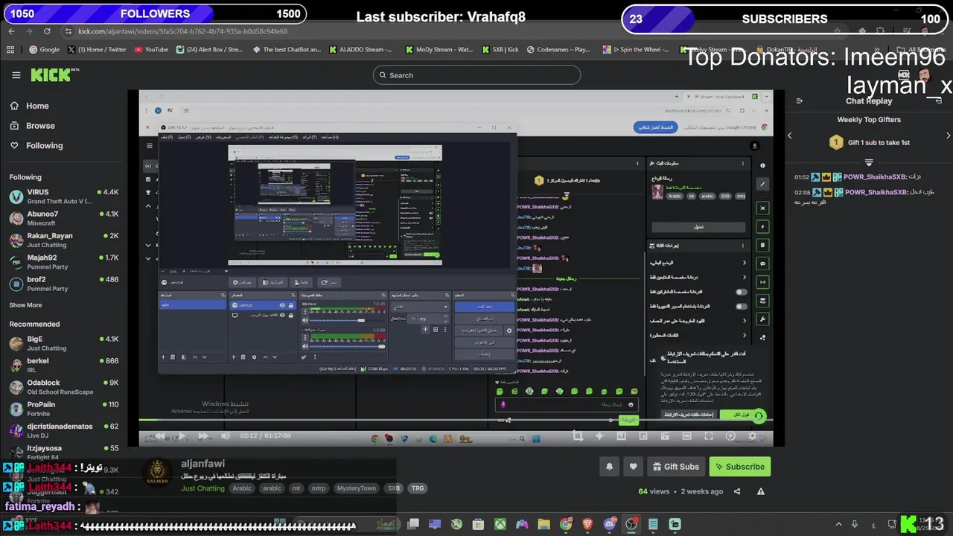
Task: Click mtrp tag
Action: tap(318, 488)
